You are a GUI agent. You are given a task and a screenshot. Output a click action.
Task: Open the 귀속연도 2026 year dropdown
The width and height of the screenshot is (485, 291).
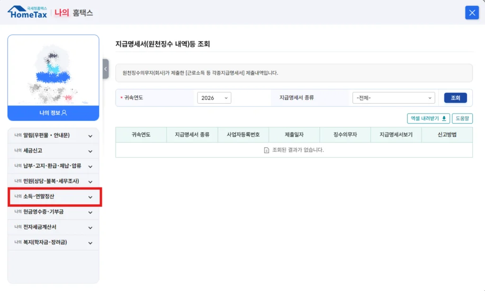point(214,98)
